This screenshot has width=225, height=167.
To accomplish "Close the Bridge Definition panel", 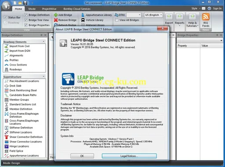I will pos(45,35).
